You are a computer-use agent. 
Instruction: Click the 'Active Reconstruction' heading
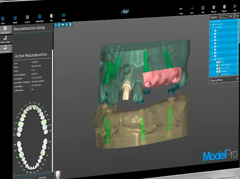(x=31, y=55)
